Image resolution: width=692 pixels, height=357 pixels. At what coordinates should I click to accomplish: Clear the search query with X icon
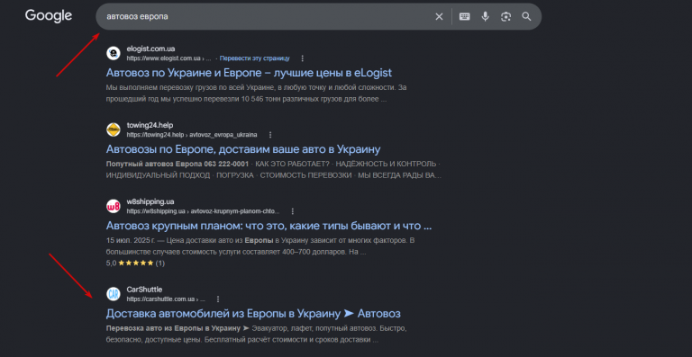[439, 17]
